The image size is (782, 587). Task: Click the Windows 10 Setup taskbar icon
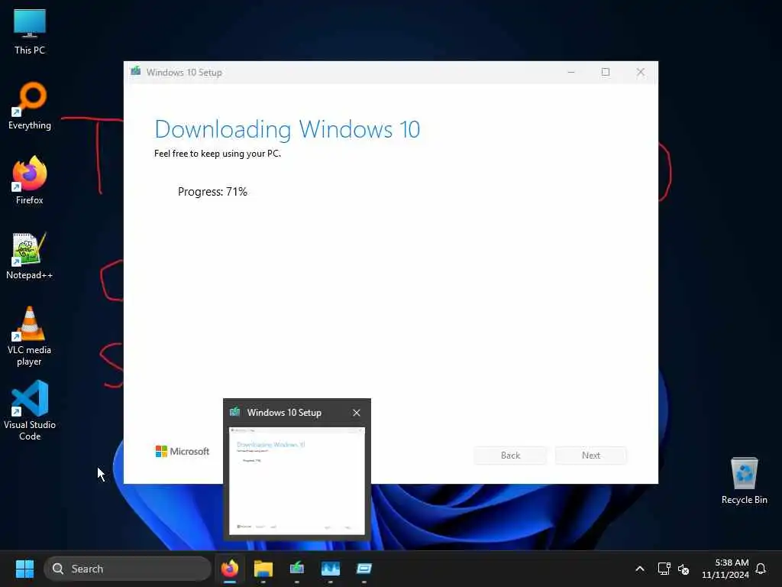point(297,569)
